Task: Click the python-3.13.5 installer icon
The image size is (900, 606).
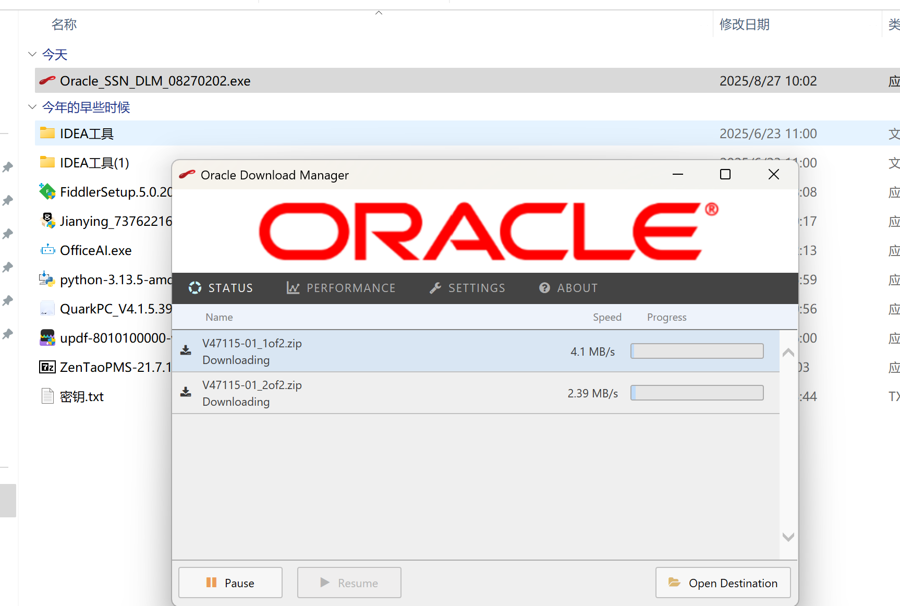Action: coord(47,279)
